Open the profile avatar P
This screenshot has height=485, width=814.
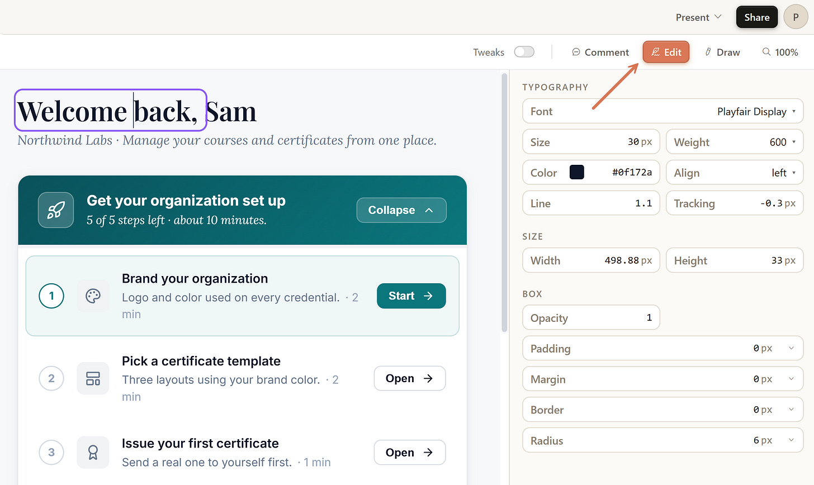(x=796, y=17)
